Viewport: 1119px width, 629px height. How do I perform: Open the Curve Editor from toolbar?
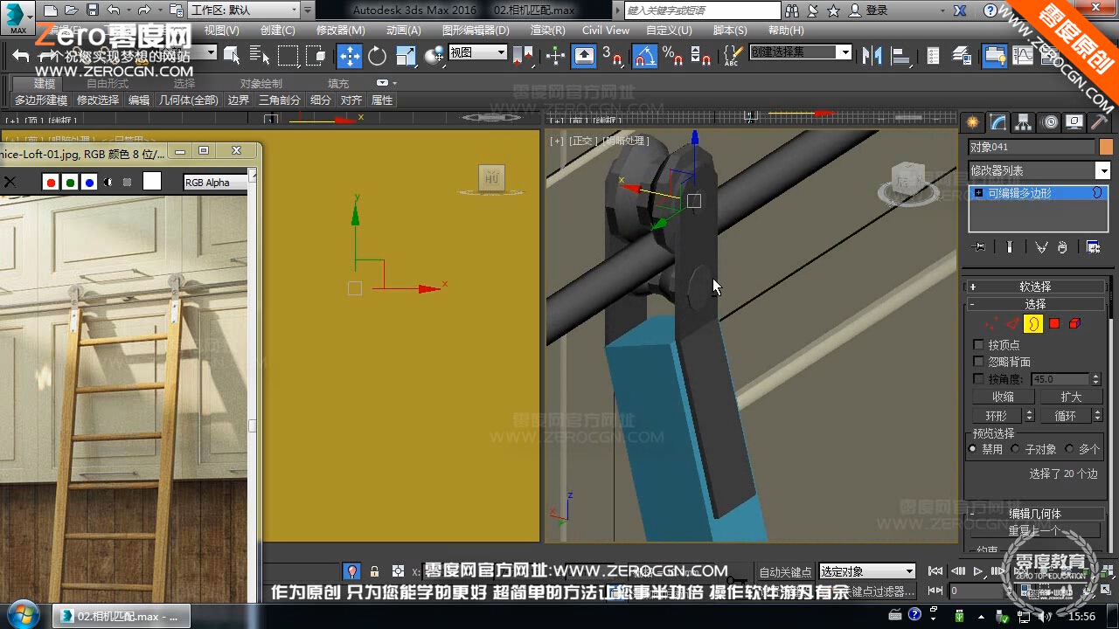1024,56
